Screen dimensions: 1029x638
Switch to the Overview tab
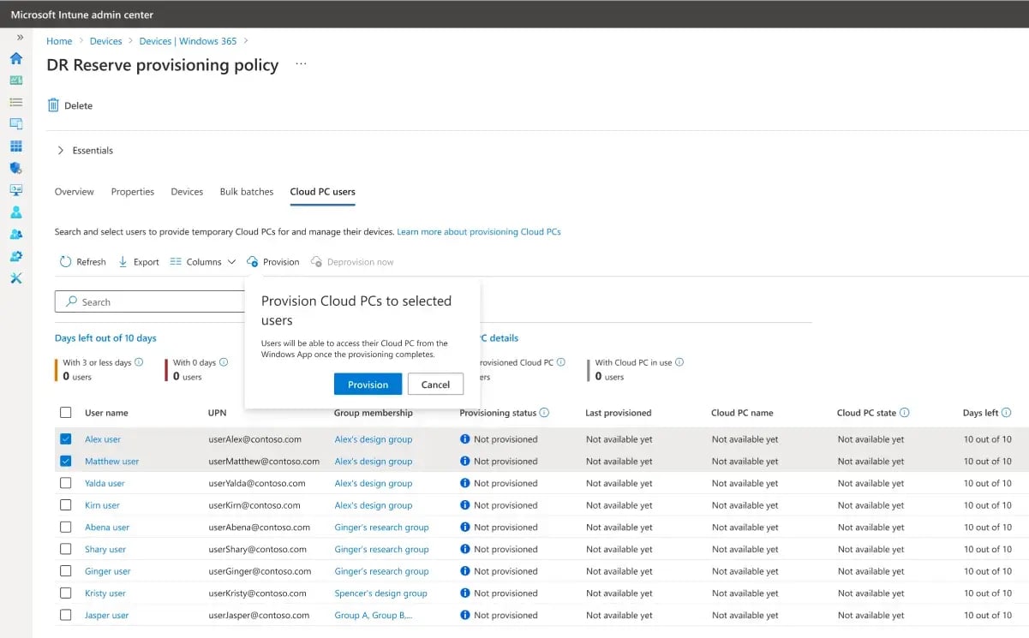coord(75,192)
